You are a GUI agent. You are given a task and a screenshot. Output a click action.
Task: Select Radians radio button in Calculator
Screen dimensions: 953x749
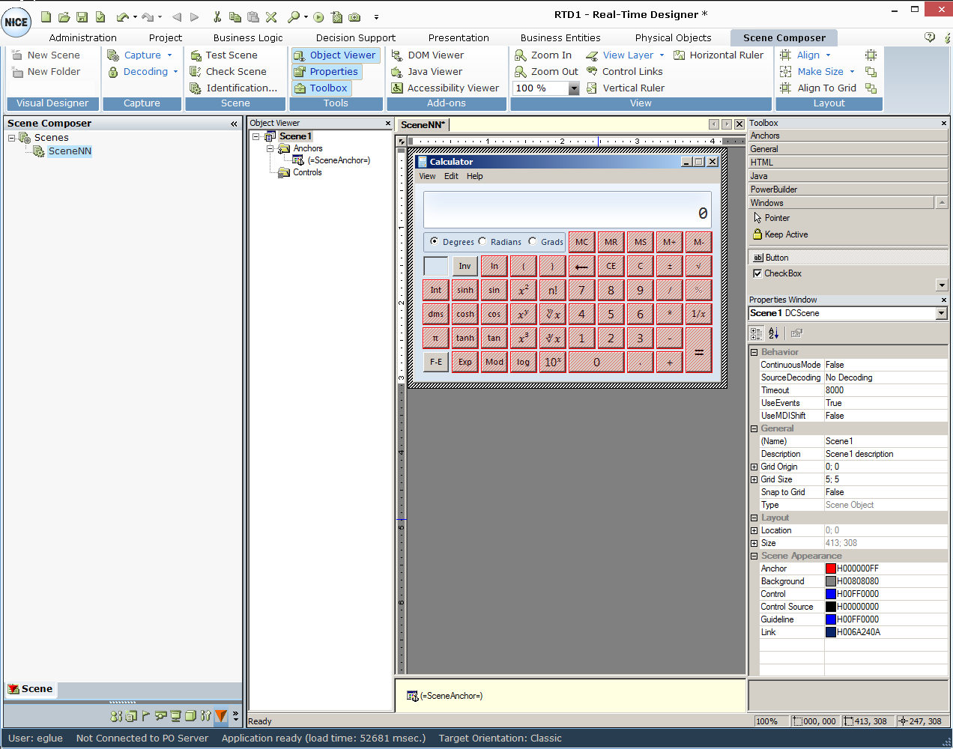pyautogui.click(x=482, y=241)
